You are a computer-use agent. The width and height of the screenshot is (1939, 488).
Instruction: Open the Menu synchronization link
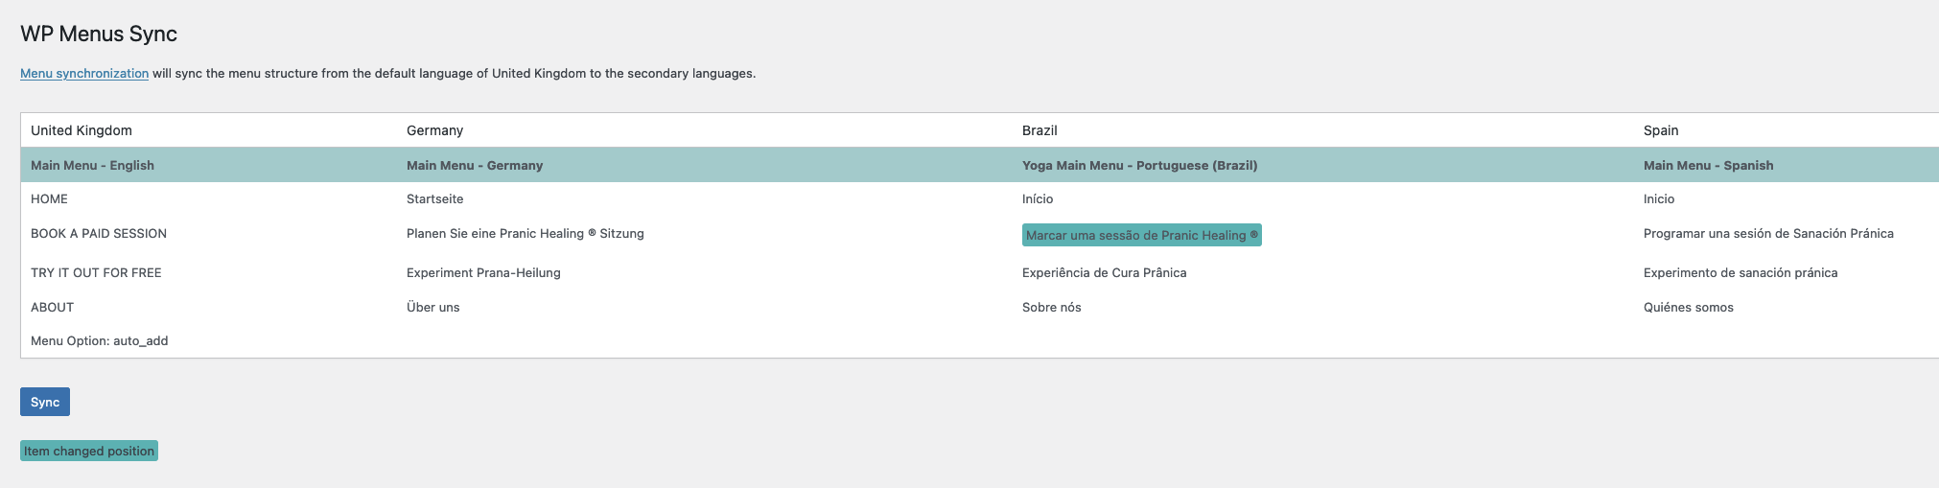coord(84,73)
